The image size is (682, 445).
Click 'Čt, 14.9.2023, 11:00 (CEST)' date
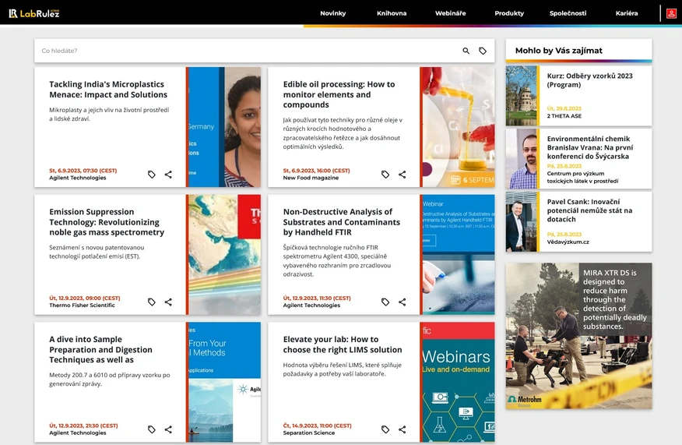click(x=317, y=426)
